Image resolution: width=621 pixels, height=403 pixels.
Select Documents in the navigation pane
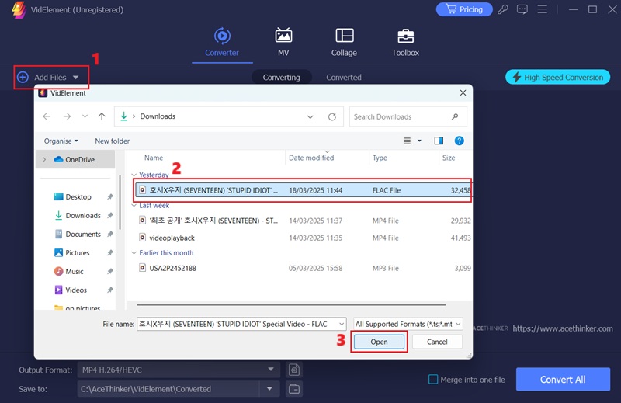83,235
